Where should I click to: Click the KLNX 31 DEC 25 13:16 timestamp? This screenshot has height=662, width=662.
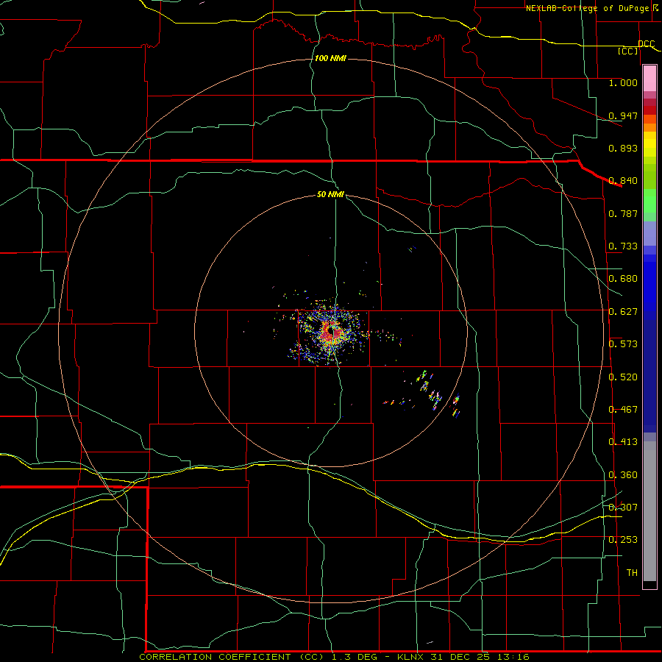coord(463,657)
